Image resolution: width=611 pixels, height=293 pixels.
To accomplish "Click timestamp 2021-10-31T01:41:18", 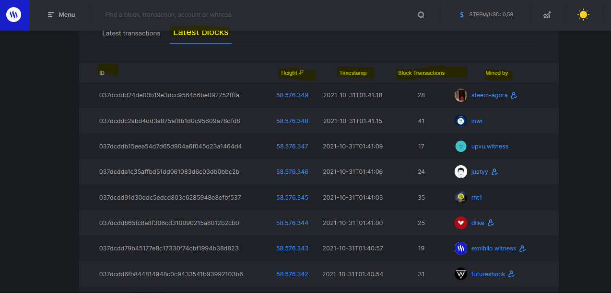I will click(x=353, y=95).
